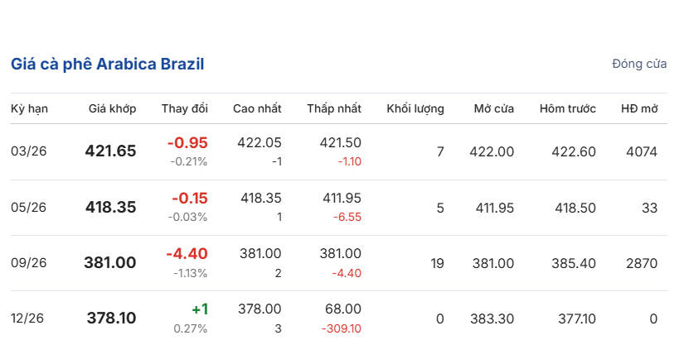684x364 pixels.
Task: Click the Hôm trước column header
Action: (567, 109)
